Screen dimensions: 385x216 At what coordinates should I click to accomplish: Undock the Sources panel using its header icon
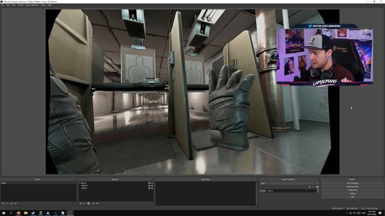152,179
